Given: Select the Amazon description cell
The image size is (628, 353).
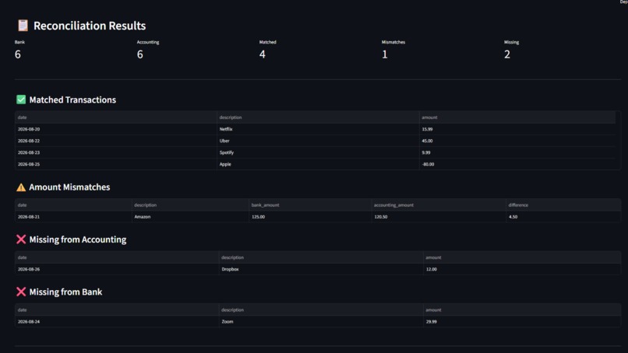Looking at the screenshot, I should click(190, 217).
